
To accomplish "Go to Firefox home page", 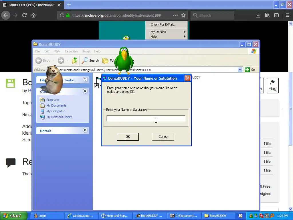I will pos(33,15).
